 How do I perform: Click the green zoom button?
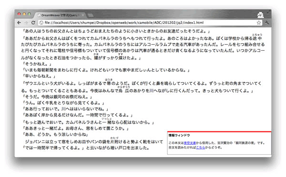(x=29, y=14)
